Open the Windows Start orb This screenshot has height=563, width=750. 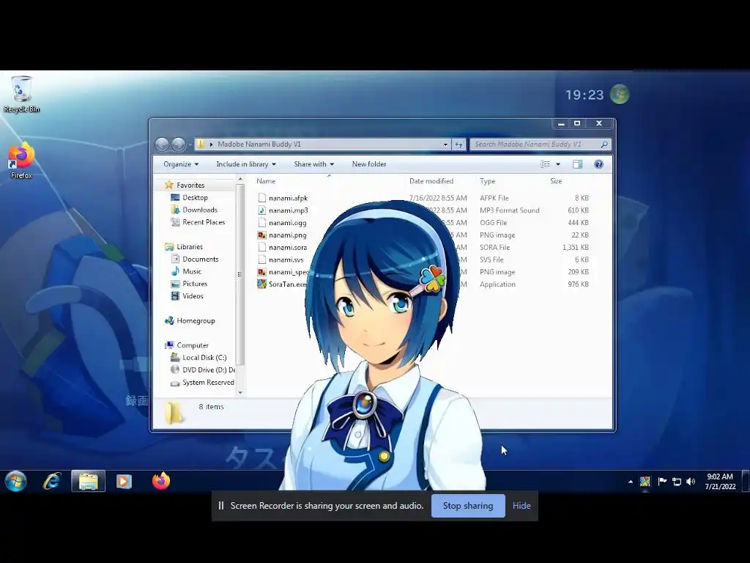[16, 481]
